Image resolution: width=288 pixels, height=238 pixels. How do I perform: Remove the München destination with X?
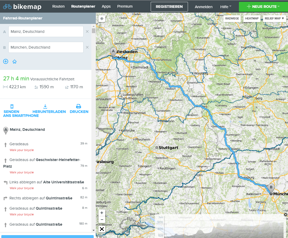87,47
